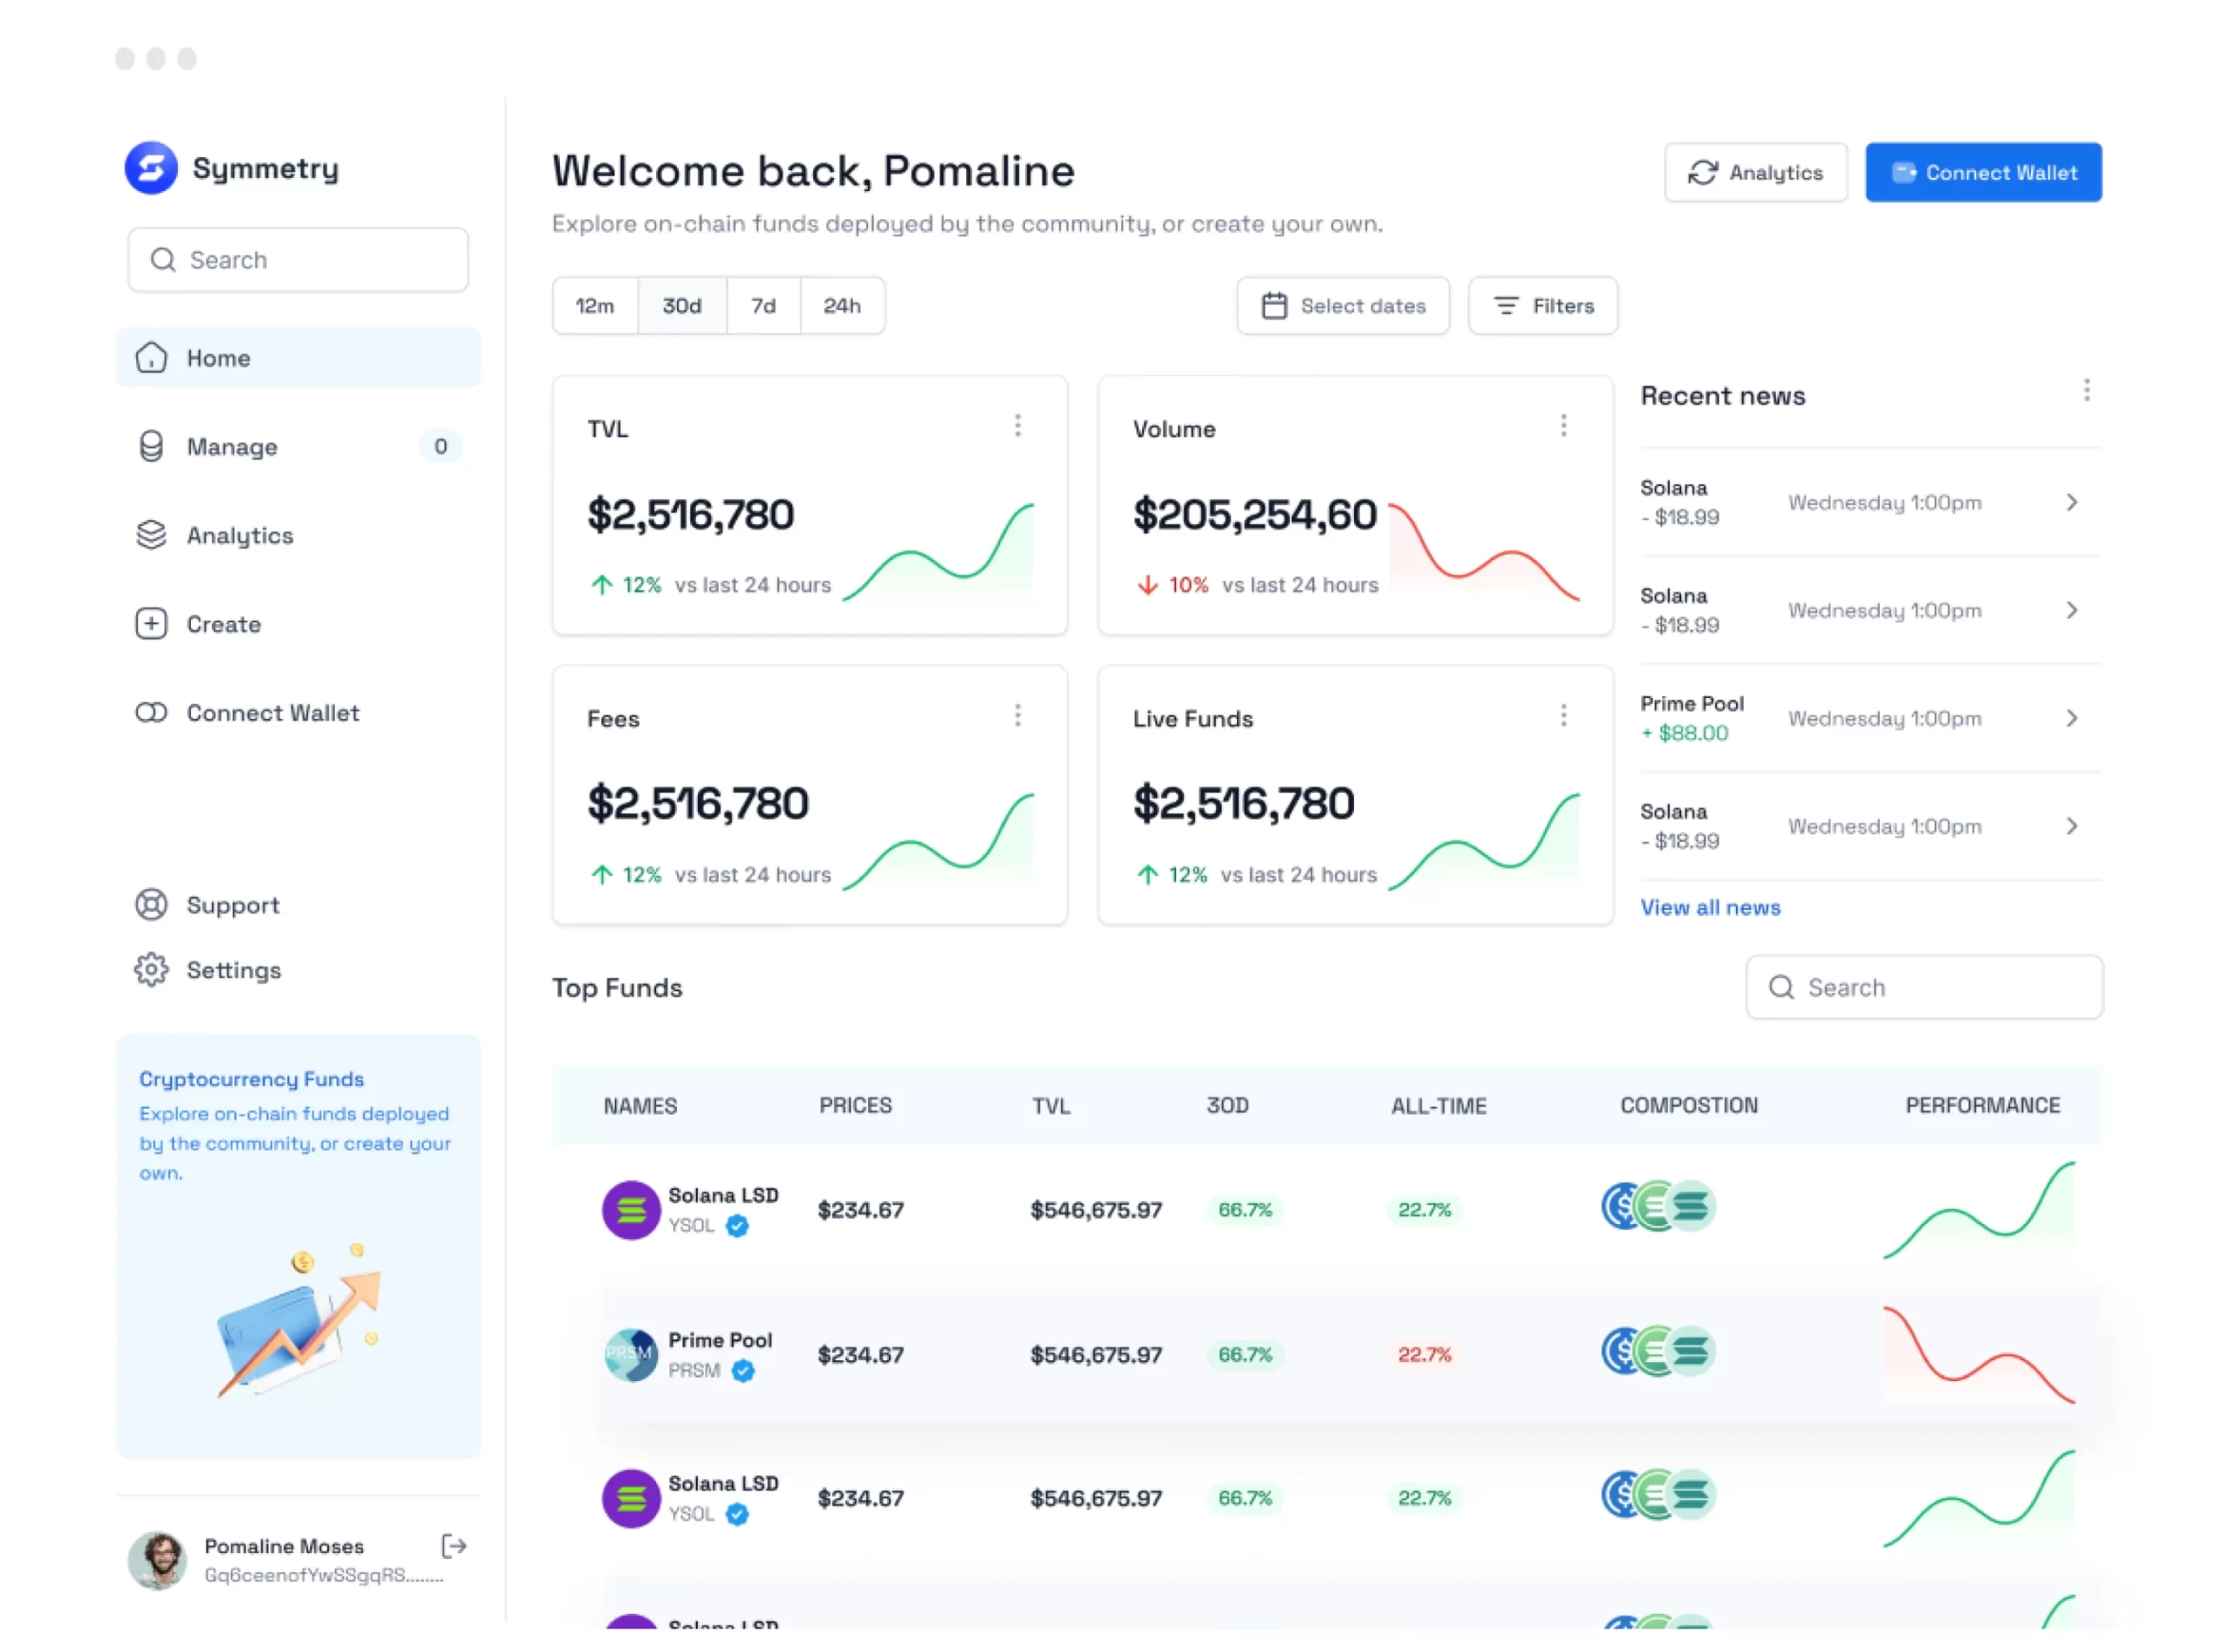
Task: Click the Live Funds card three-dot menu
Action: [x=1564, y=716]
